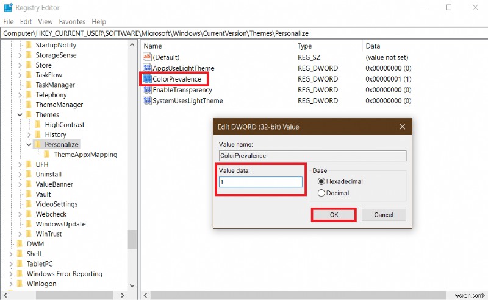Click the History folder icon
The image size is (488, 300).
click(x=38, y=134)
